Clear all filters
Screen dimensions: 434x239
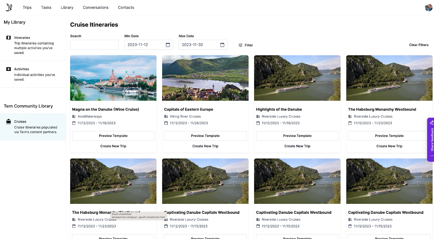pos(419,45)
